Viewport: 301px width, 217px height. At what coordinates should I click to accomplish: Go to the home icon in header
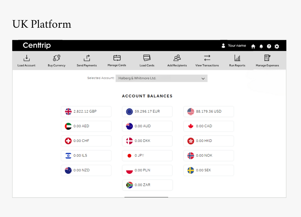click(253, 46)
